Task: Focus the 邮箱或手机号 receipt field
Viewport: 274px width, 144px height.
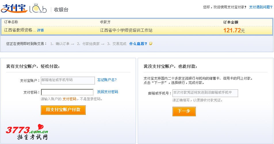Action: pyautogui.click(x=205, y=93)
